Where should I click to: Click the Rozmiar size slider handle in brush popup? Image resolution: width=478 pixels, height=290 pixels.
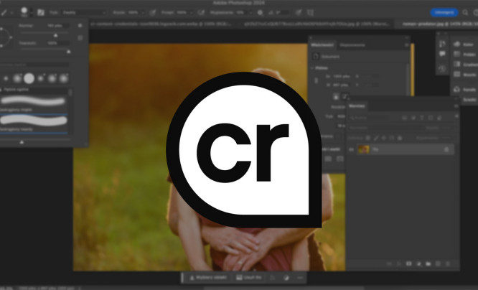(55, 35)
